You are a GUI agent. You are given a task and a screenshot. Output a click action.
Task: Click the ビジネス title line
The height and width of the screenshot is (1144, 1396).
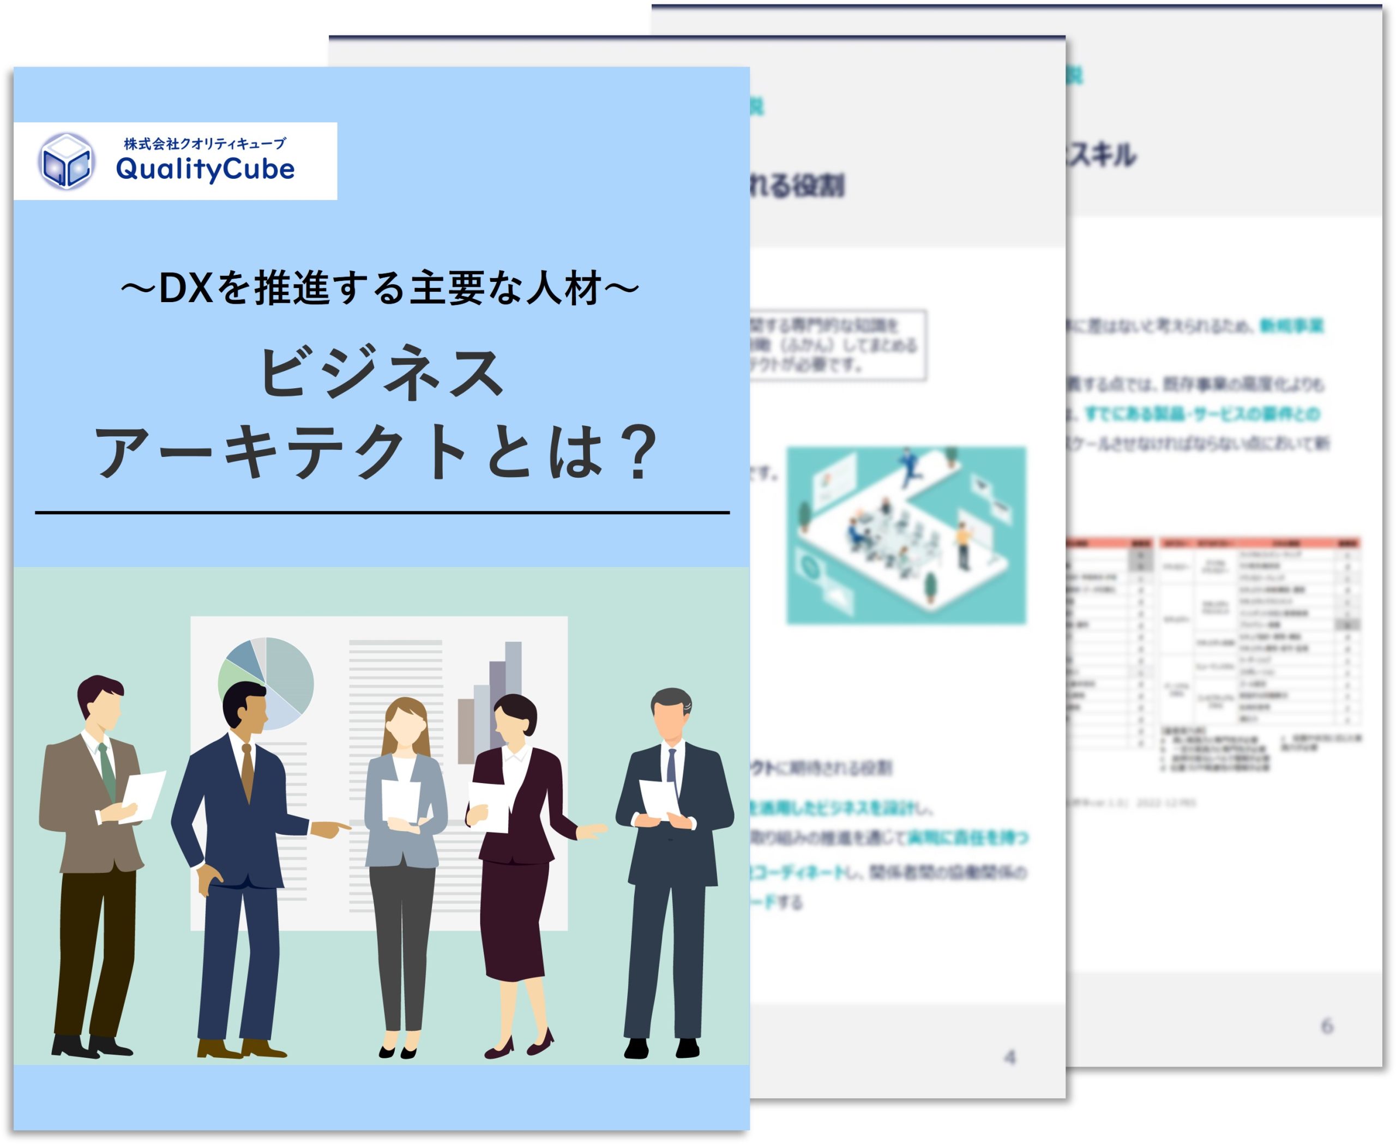382,373
